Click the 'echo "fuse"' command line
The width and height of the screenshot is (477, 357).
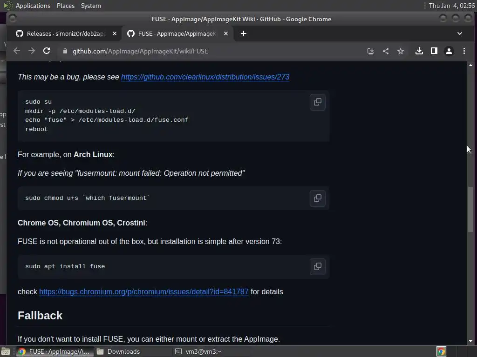click(107, 120)
